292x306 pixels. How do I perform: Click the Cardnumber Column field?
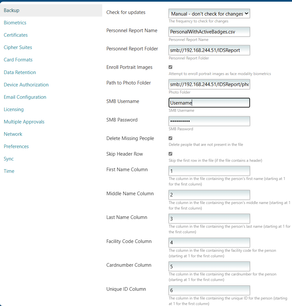209,266
